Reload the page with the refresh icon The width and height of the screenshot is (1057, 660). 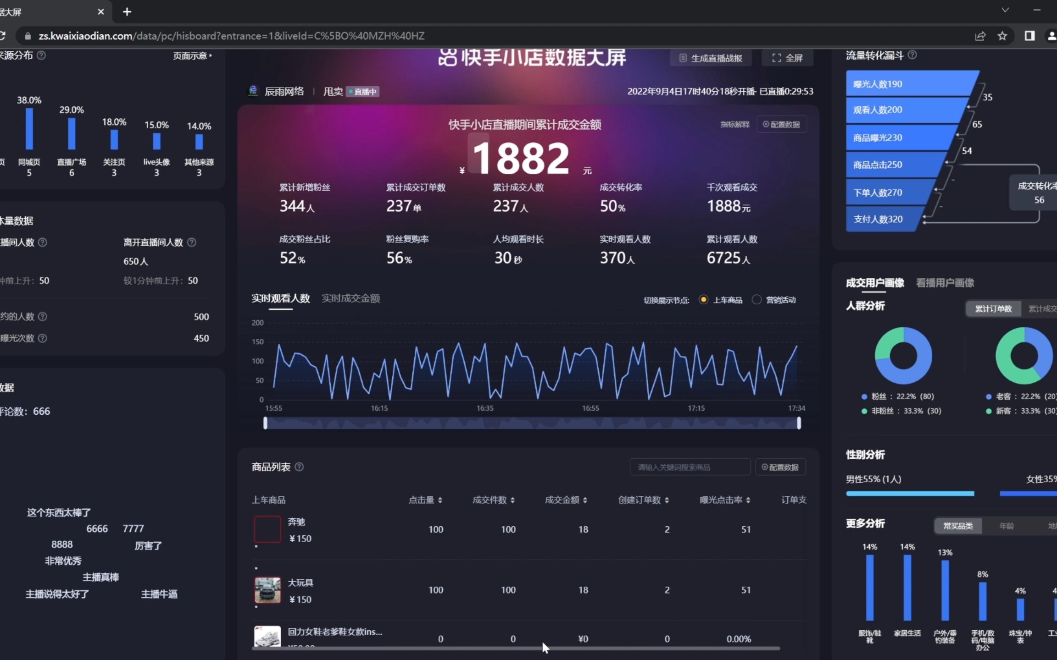click(x=2, y=36)
